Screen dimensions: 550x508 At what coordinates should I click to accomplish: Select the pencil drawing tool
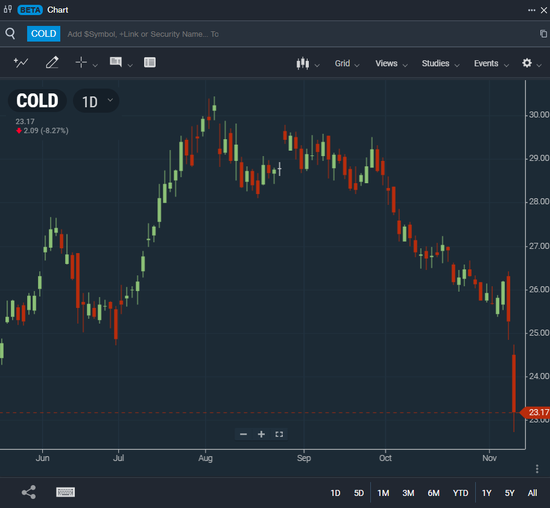(52, 63)
